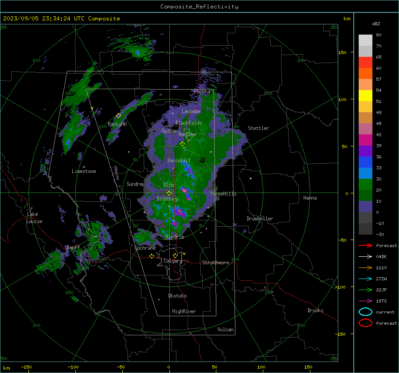
Task: Click the Okotoks city label
Action: [x=177, y=296]
